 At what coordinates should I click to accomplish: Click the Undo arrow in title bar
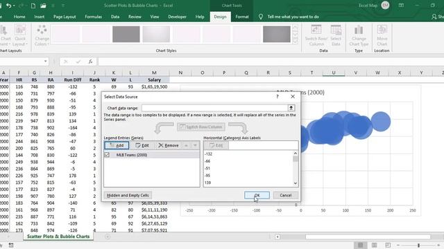coord(9,6)
